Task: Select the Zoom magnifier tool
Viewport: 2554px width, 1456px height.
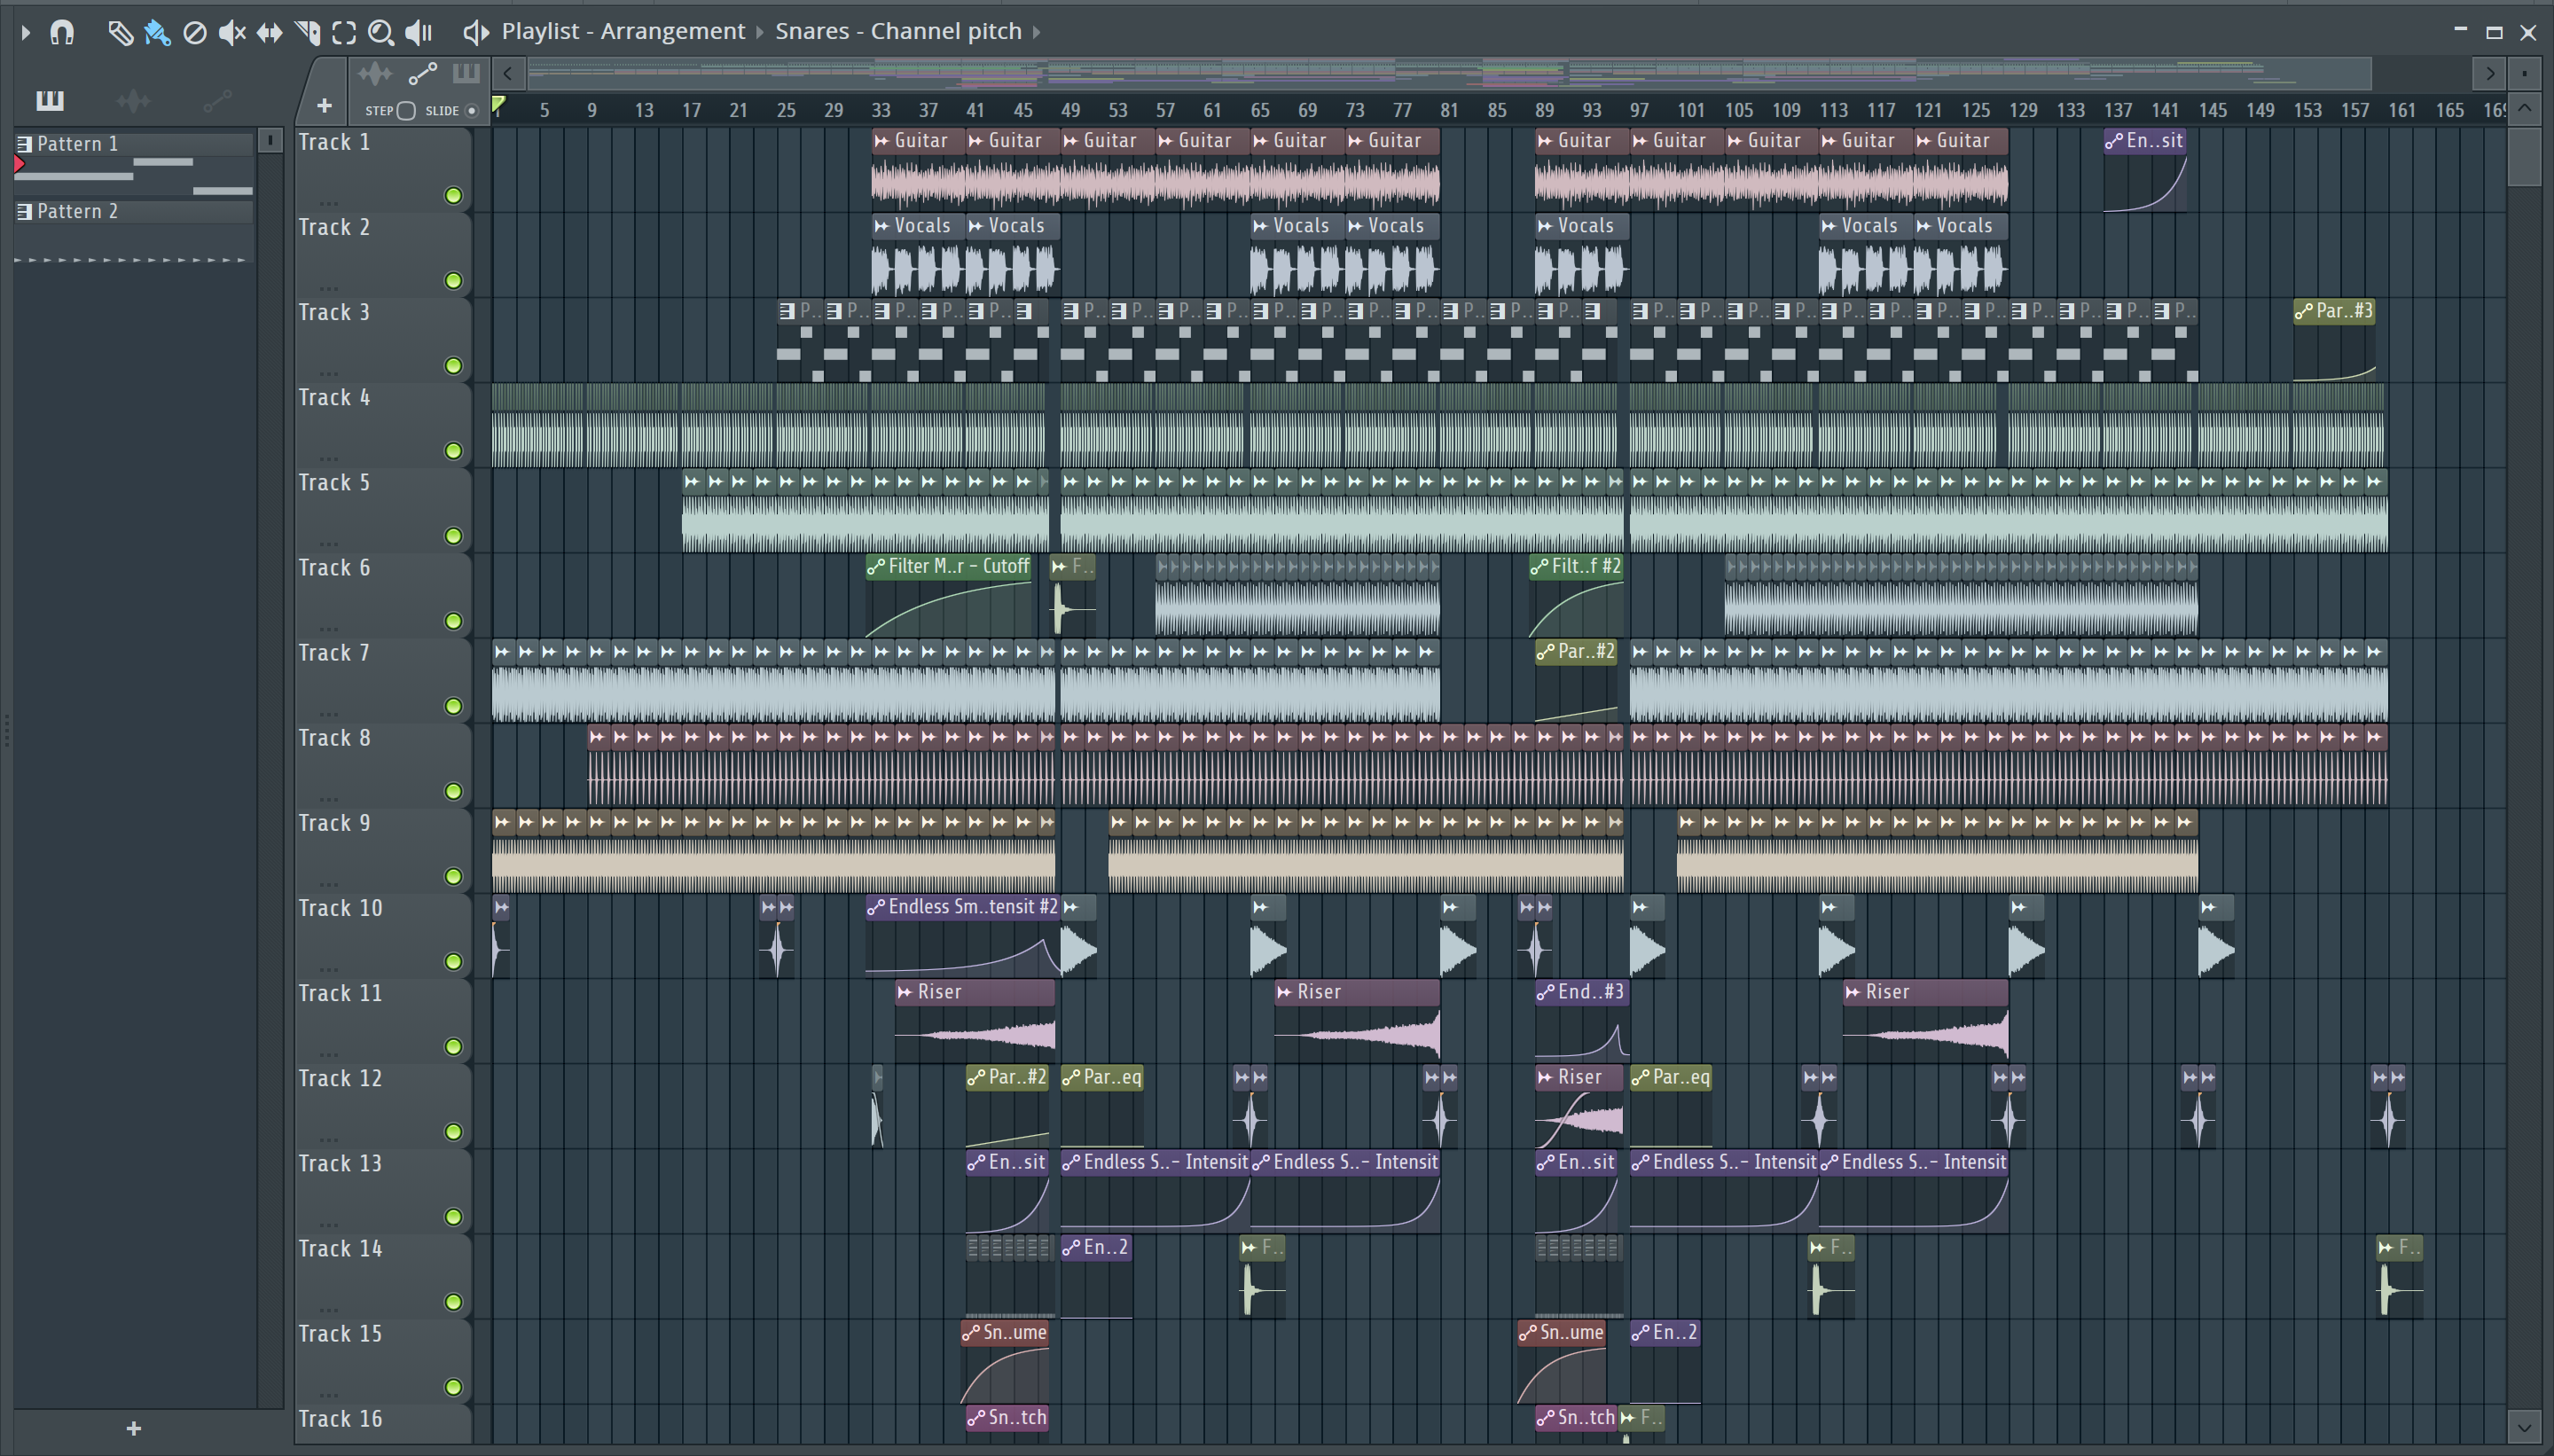Action: pyautogui.click(x=380, y=33)
